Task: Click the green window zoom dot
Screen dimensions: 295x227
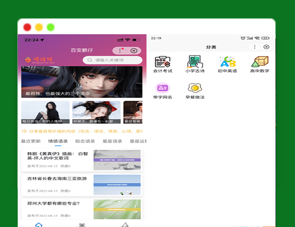Action: tap(51, 27)
